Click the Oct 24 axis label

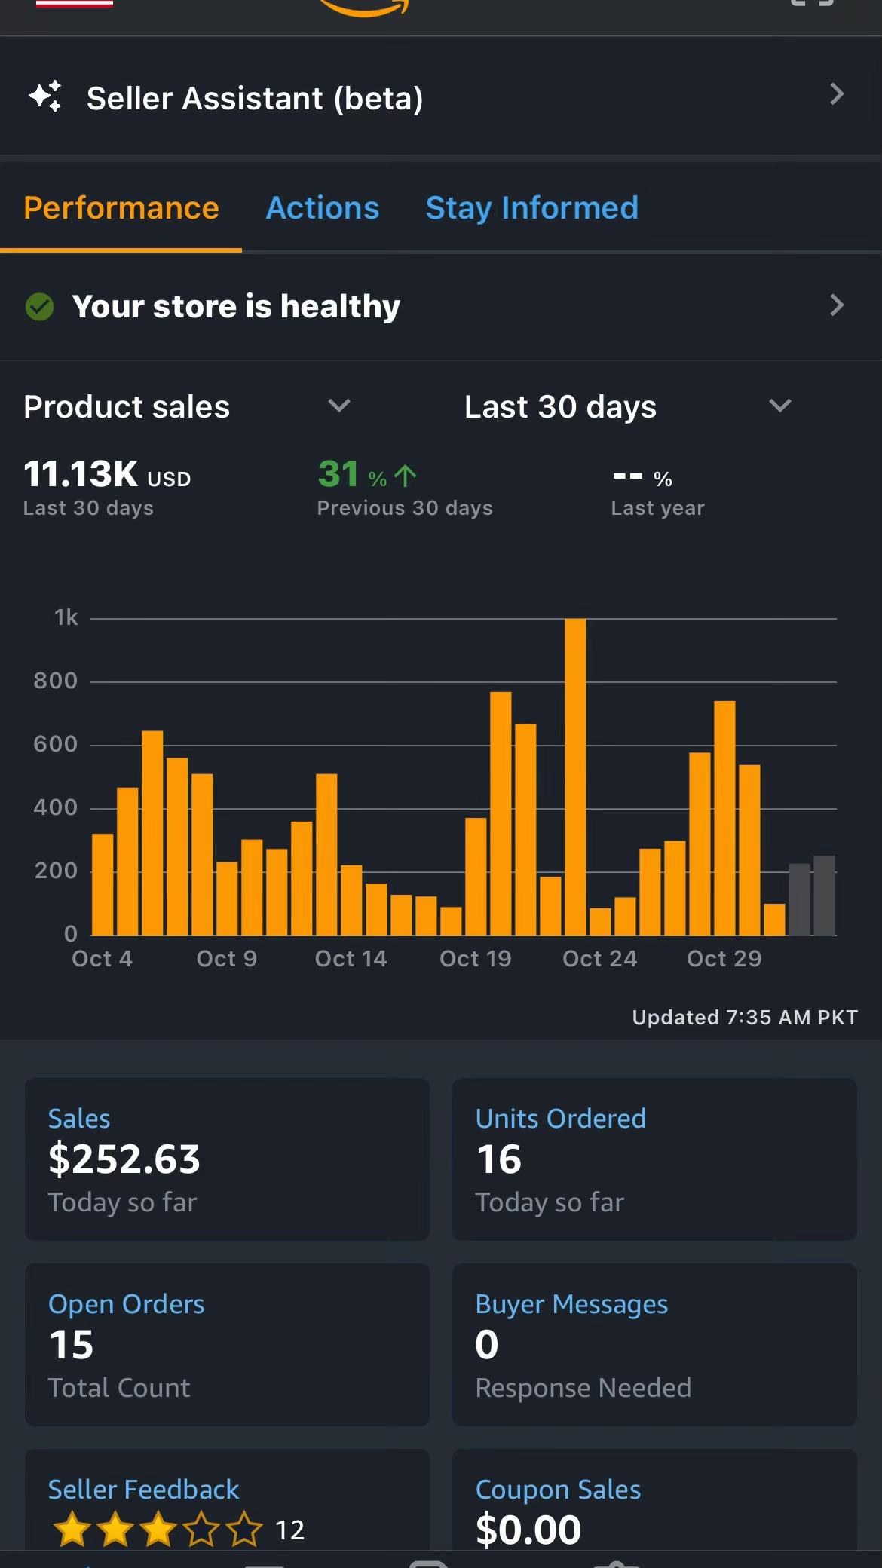point(599,959)
